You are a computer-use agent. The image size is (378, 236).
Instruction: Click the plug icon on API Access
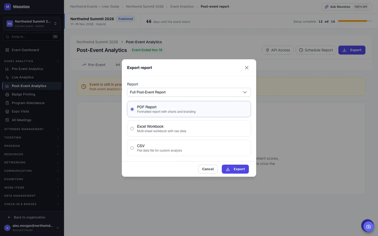pyautogui.click(x=268, y=50)
